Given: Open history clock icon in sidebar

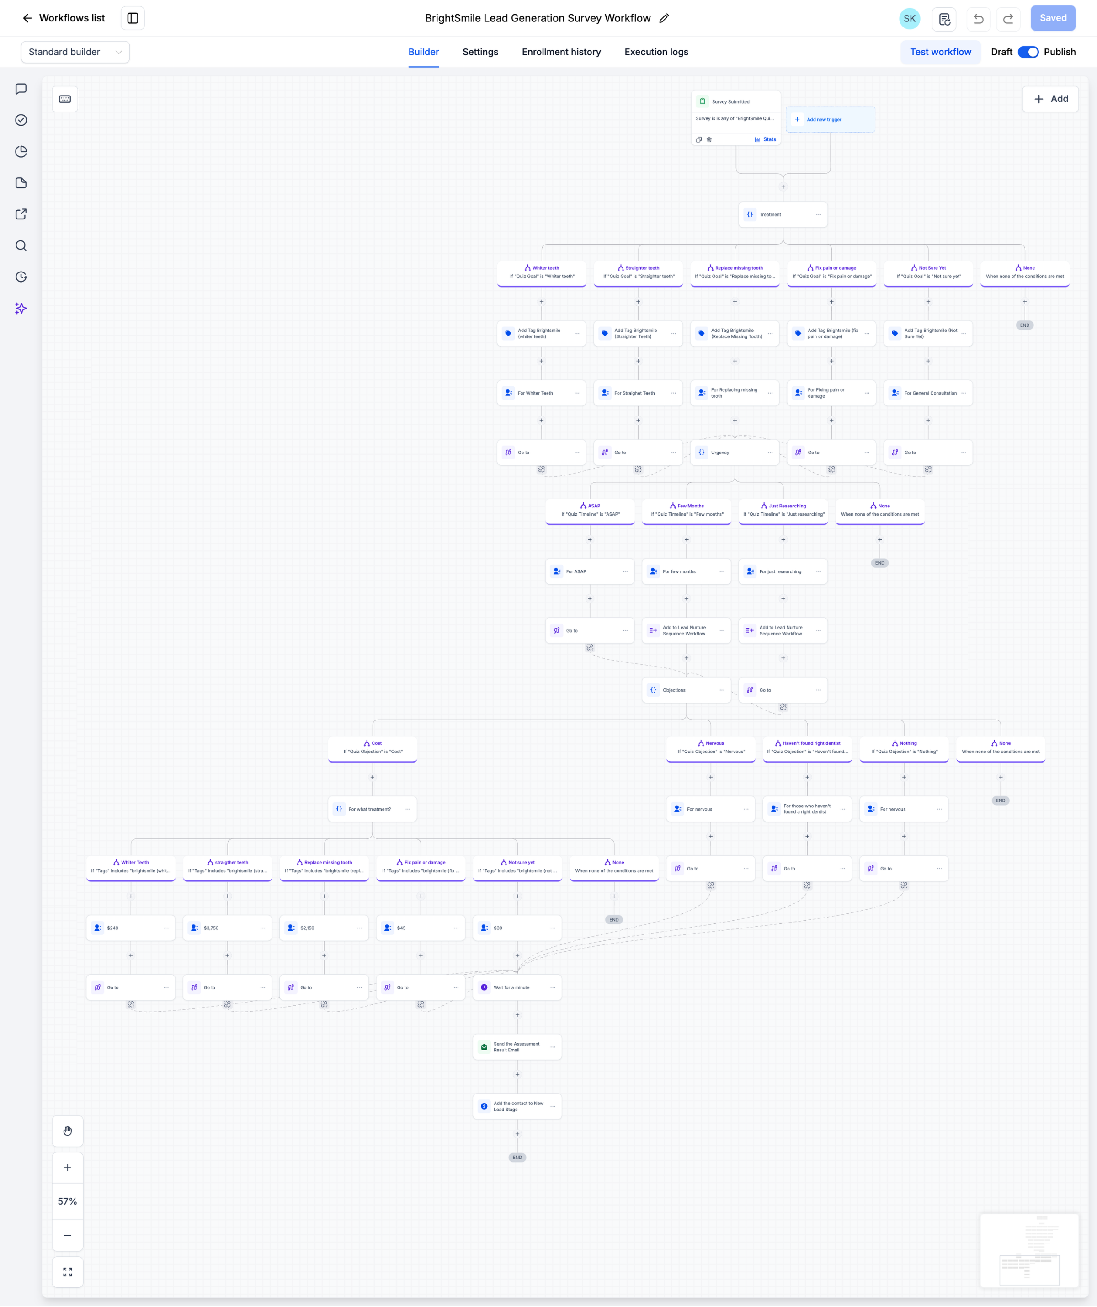Looking at the screenshot, I should tap(21, 277).
